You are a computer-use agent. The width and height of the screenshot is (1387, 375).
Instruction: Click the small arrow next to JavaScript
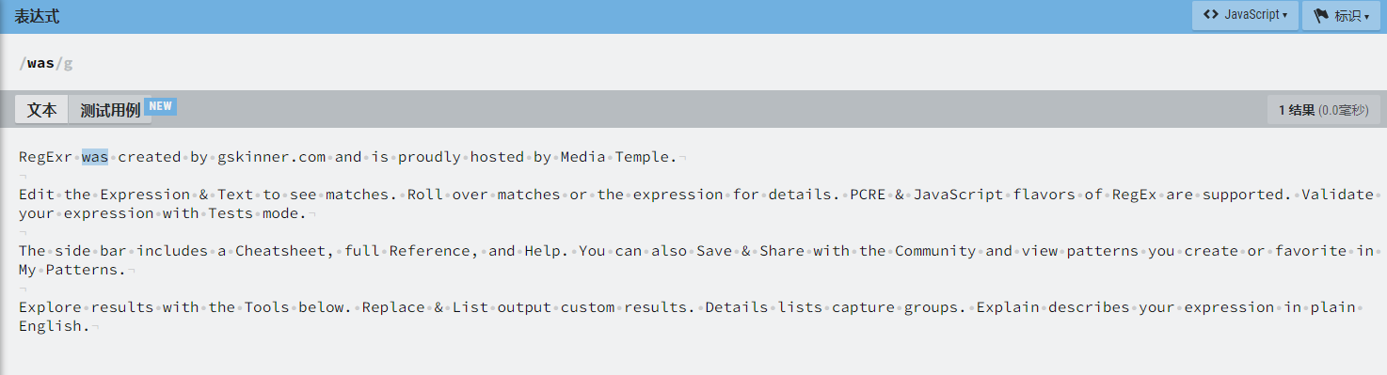tap(1284, 16)
